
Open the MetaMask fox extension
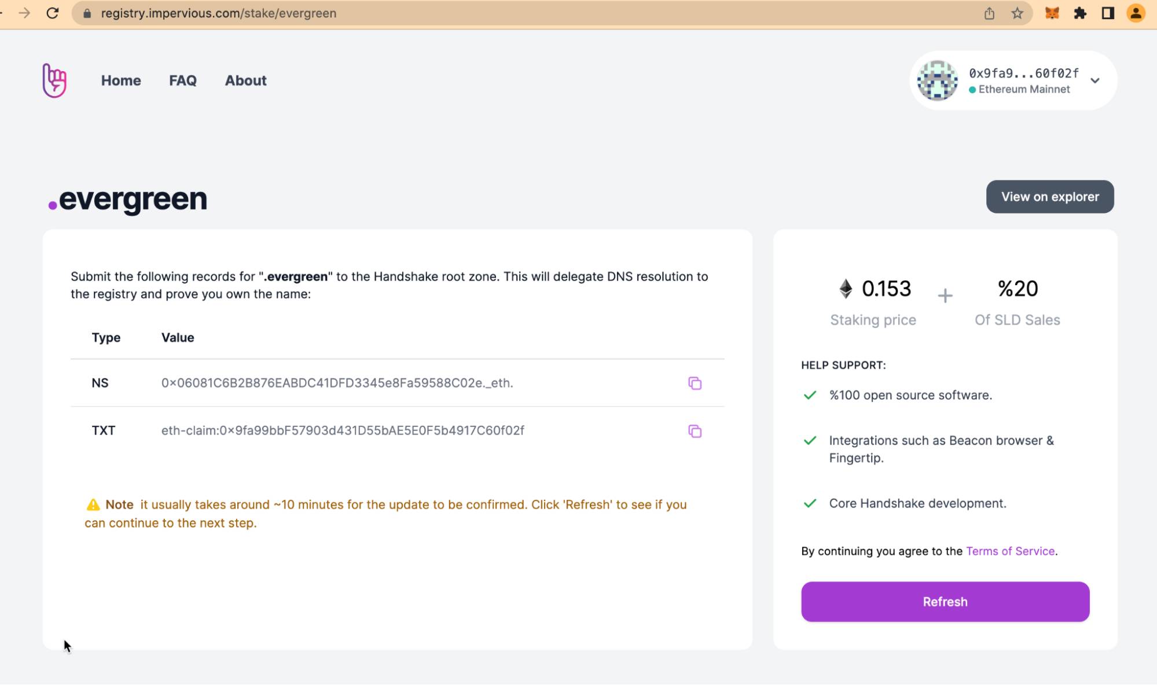pyautogui.click(x=1052, y=13)
